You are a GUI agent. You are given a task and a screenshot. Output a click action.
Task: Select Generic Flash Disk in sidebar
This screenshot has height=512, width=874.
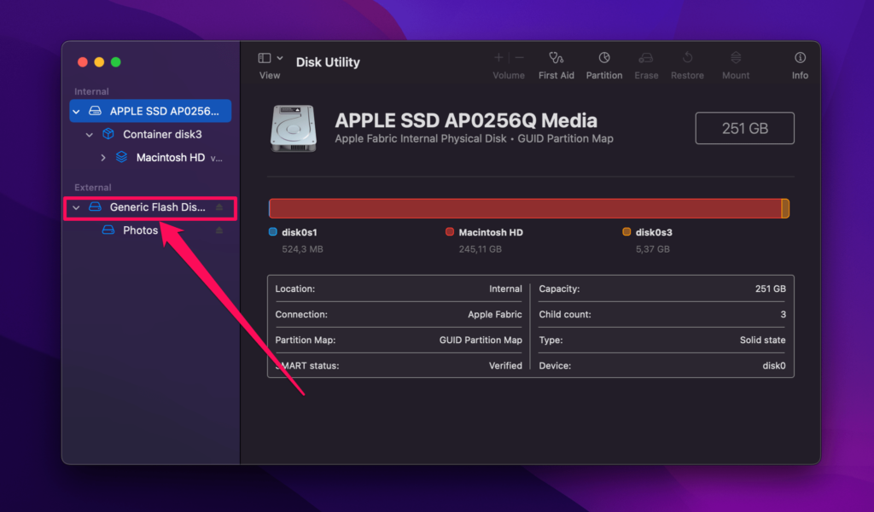(150, 207)
